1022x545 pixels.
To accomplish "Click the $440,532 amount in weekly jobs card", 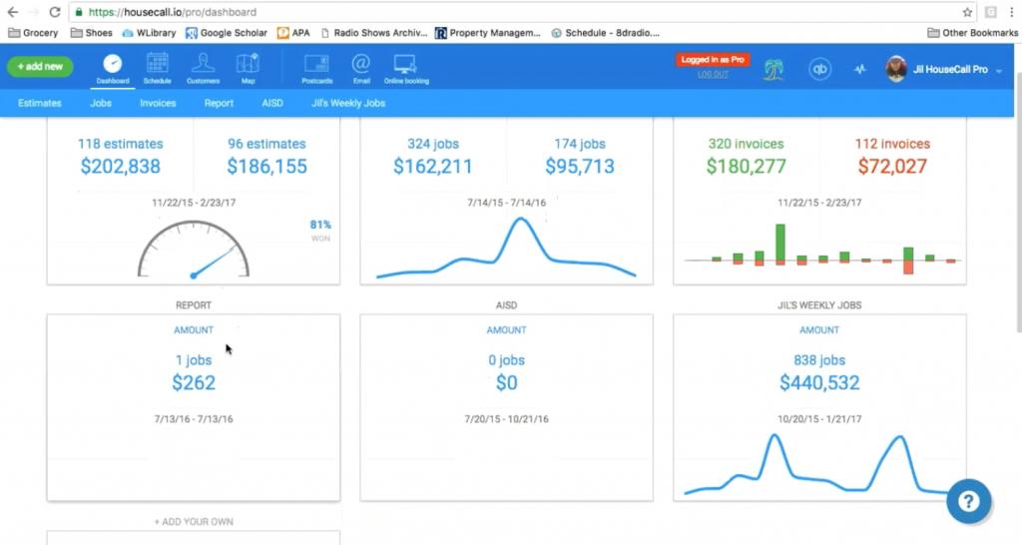I will pos(819,382).
